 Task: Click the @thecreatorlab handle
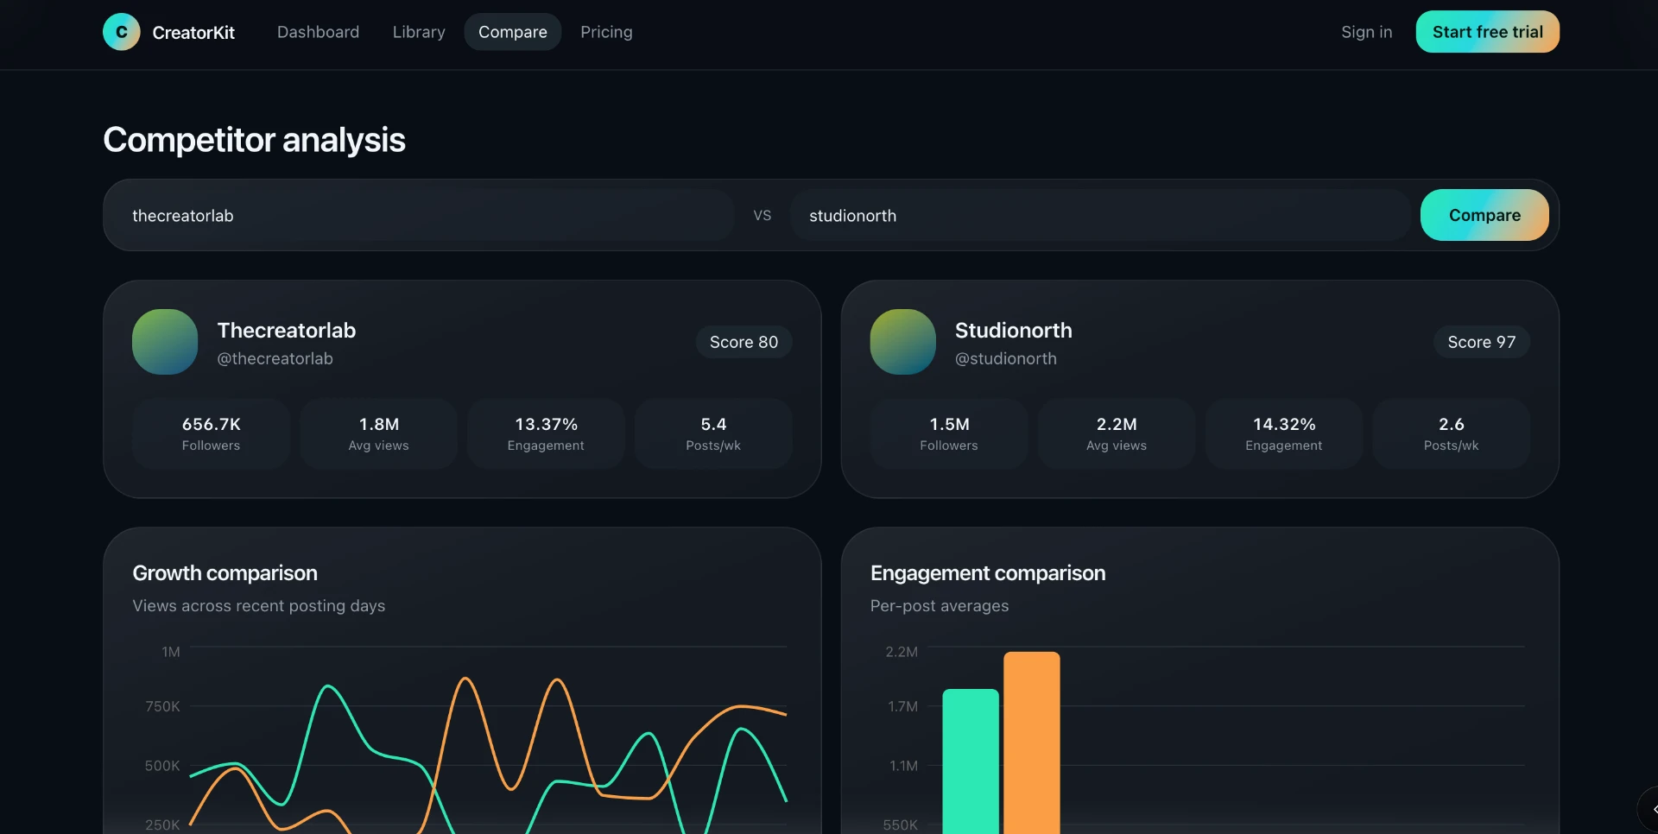[275, 358]
